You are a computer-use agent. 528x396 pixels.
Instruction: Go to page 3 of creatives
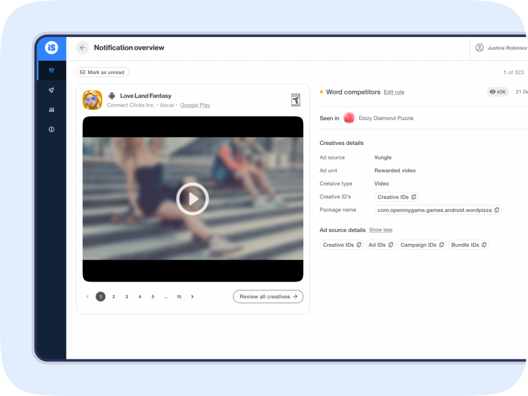click(x=126, y=296)
